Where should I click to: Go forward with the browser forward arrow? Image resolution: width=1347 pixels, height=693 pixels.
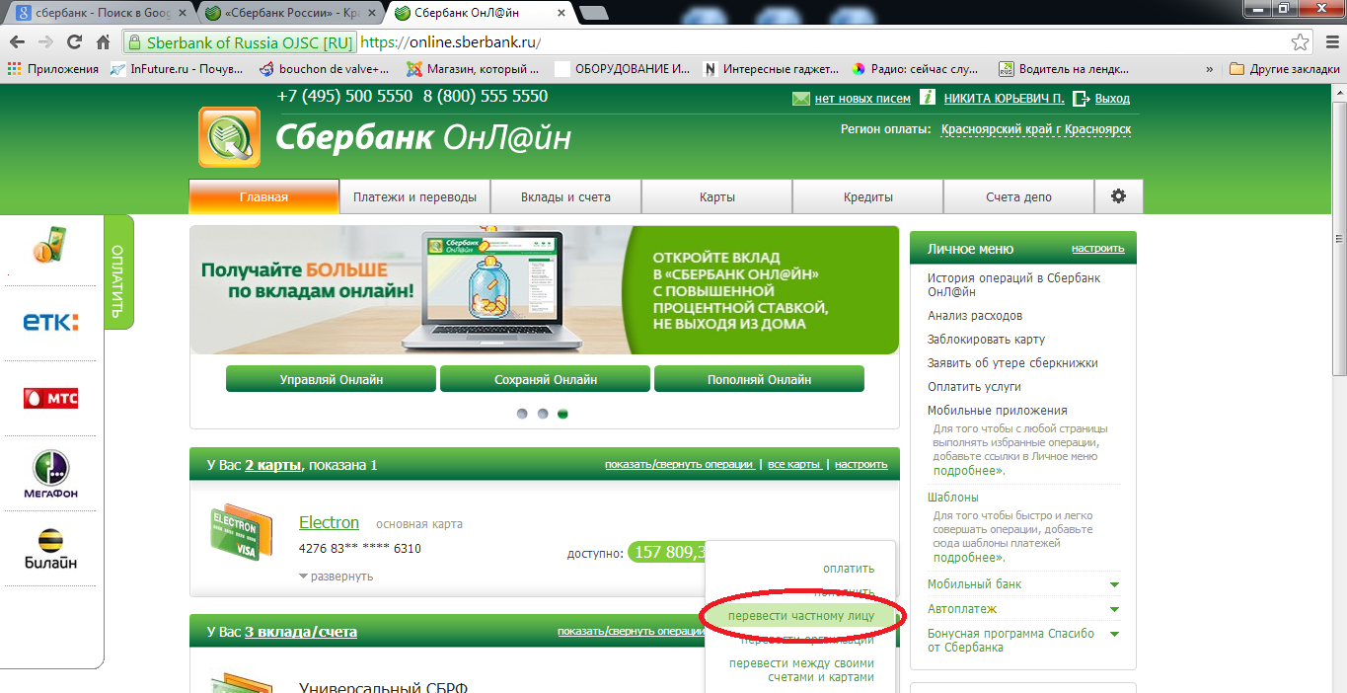[45, 42]
